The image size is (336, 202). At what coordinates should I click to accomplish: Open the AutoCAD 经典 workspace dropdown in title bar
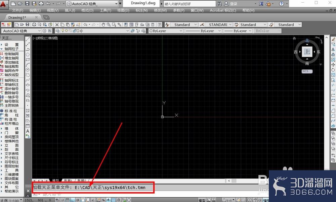[116, 4]
